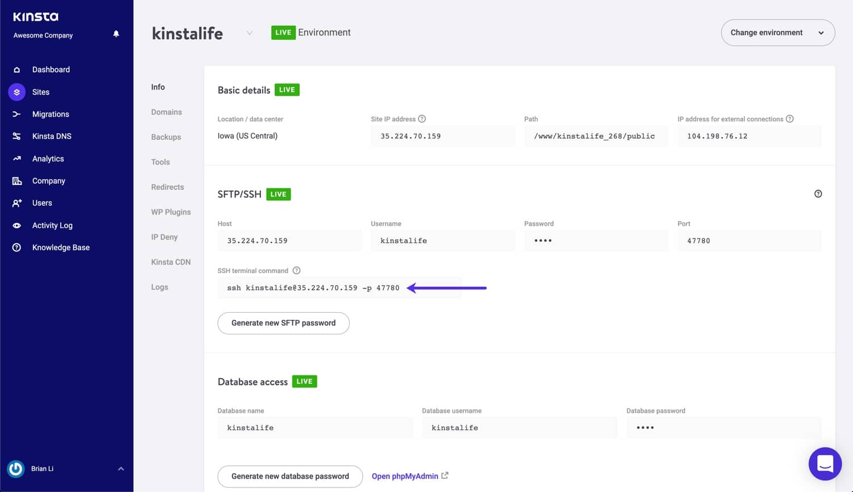Open the Knowledge Base
853x492 pixels.
tap(60, 247)
